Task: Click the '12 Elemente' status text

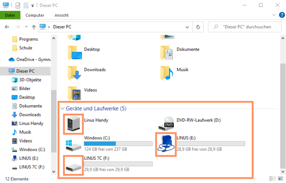Action: click(17, 179)
